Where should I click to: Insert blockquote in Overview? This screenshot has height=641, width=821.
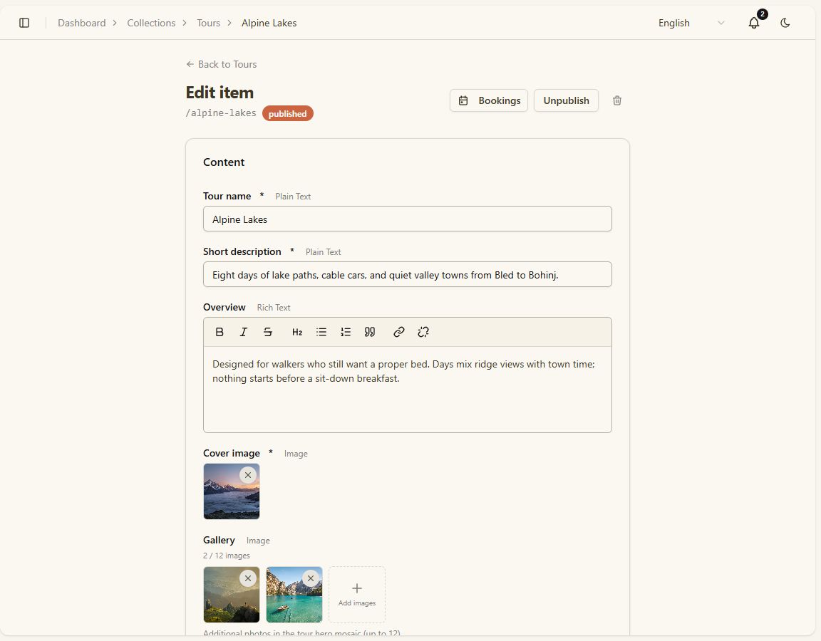coord(370,332)
